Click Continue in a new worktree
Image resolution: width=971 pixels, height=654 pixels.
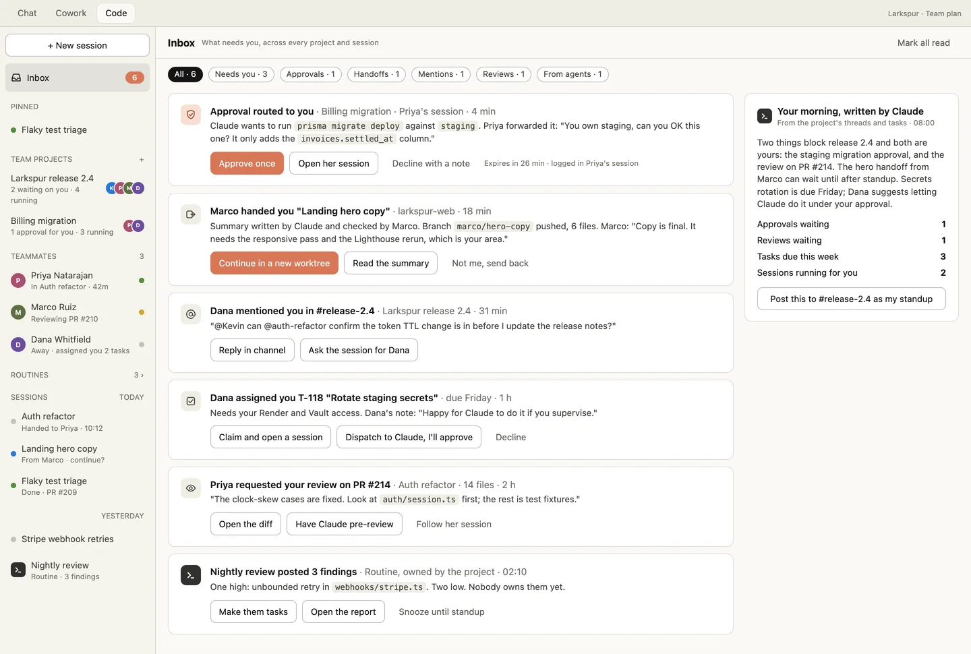[x=274, y=263]
